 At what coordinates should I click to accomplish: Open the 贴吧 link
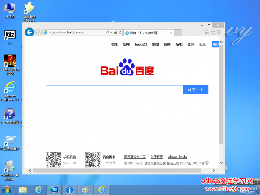coord(179,44)
